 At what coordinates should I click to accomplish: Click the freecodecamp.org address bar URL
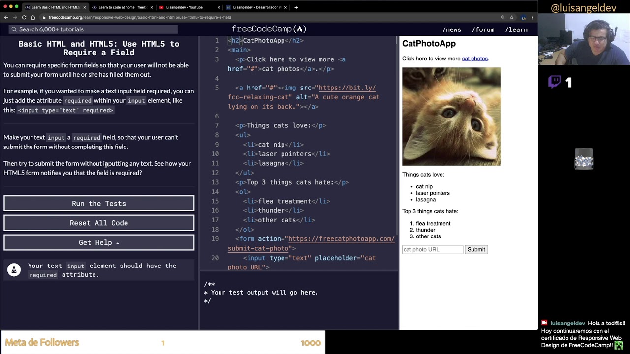pyautogui.click(x=140, y=17)
